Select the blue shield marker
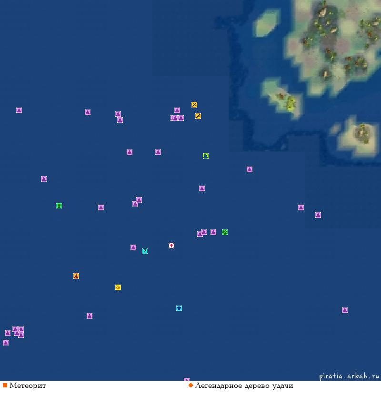This screenshot has width=381, height=395. [x=179, y=308]
